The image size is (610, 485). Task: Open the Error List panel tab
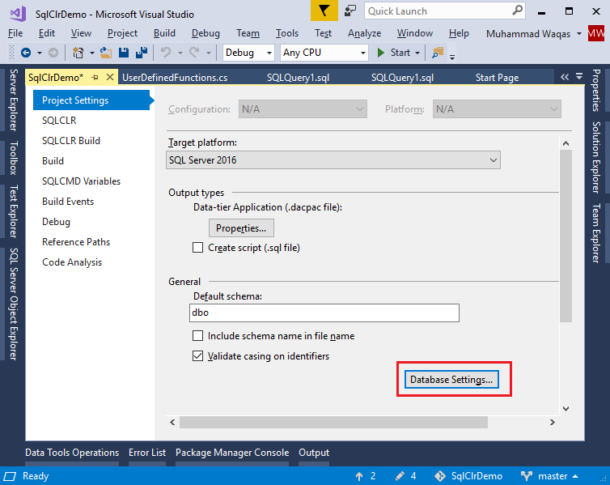tap(147, 453)
